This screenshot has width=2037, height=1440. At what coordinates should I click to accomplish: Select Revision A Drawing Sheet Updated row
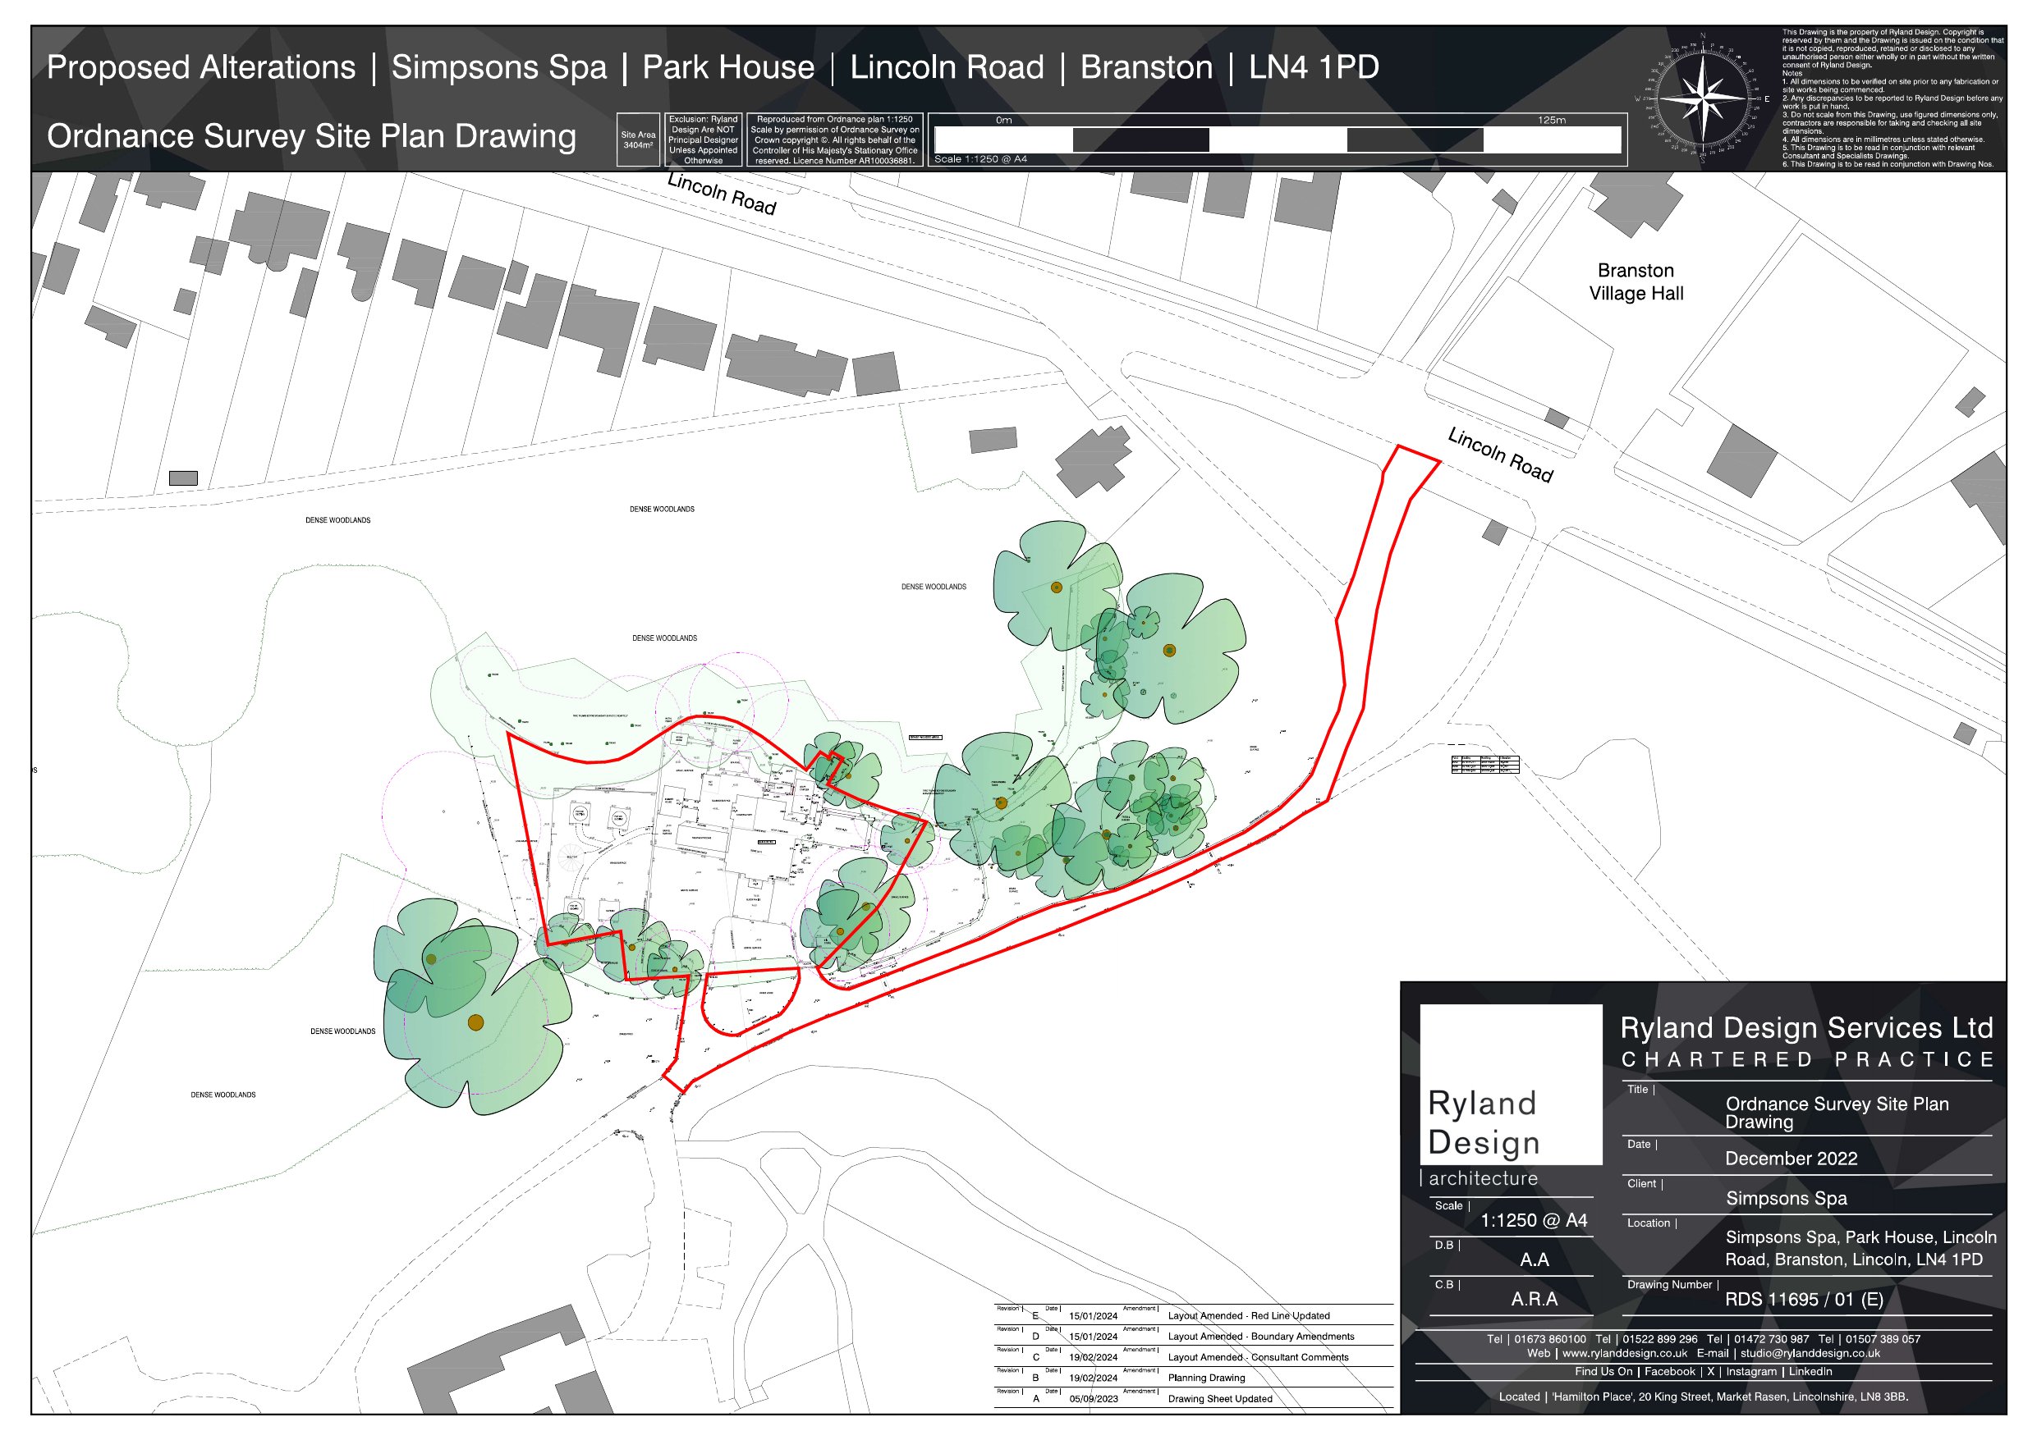coord(1219,1399)
